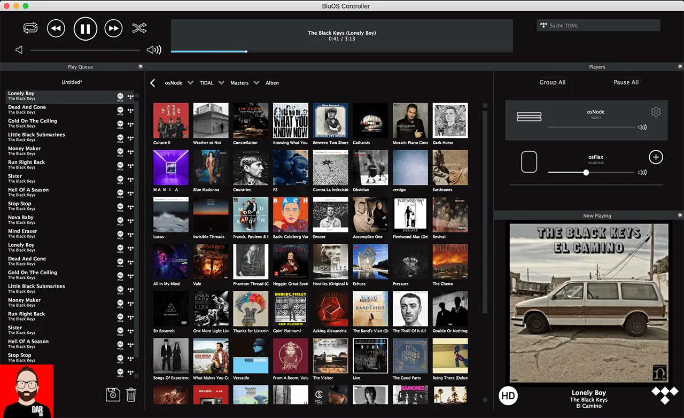Click the Accomplice One album title

pos(368,237)
